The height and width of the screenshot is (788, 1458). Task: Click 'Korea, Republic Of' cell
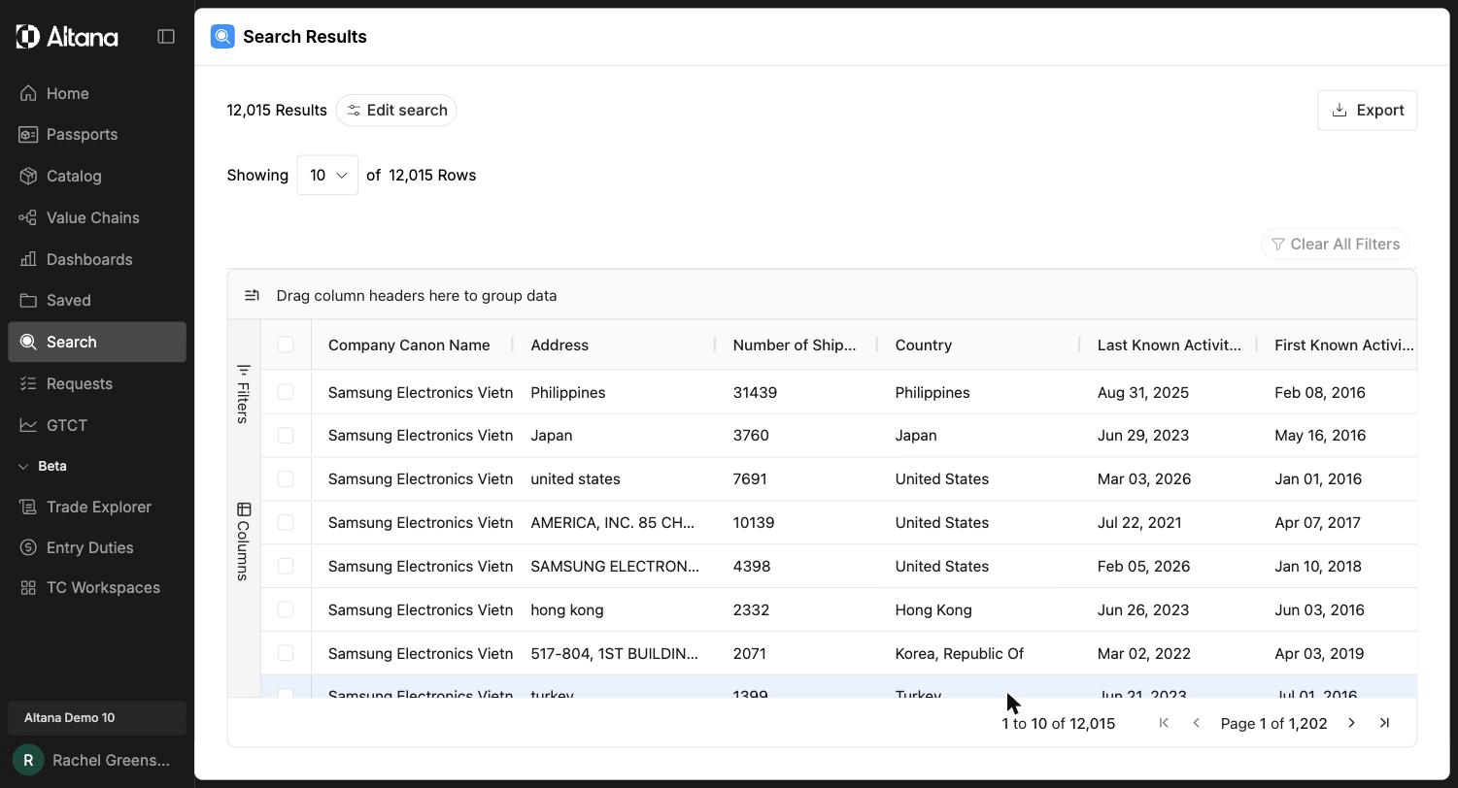tap(959, 653)
